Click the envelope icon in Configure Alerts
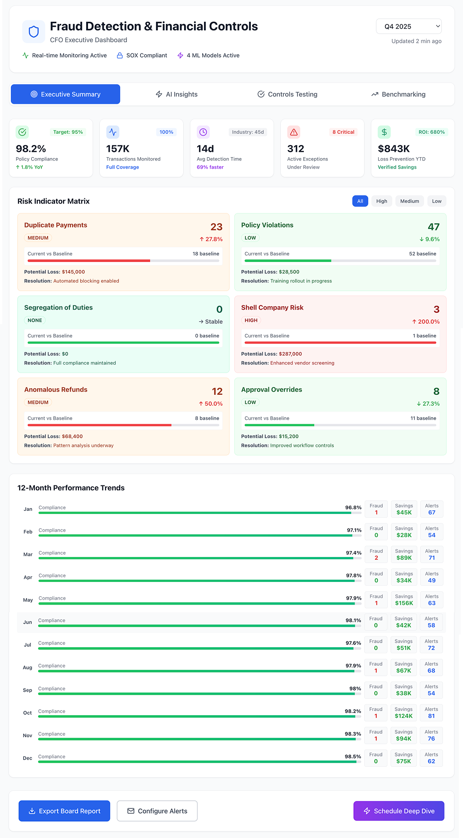This screenshot has height=838, width=463. (131, 811)
